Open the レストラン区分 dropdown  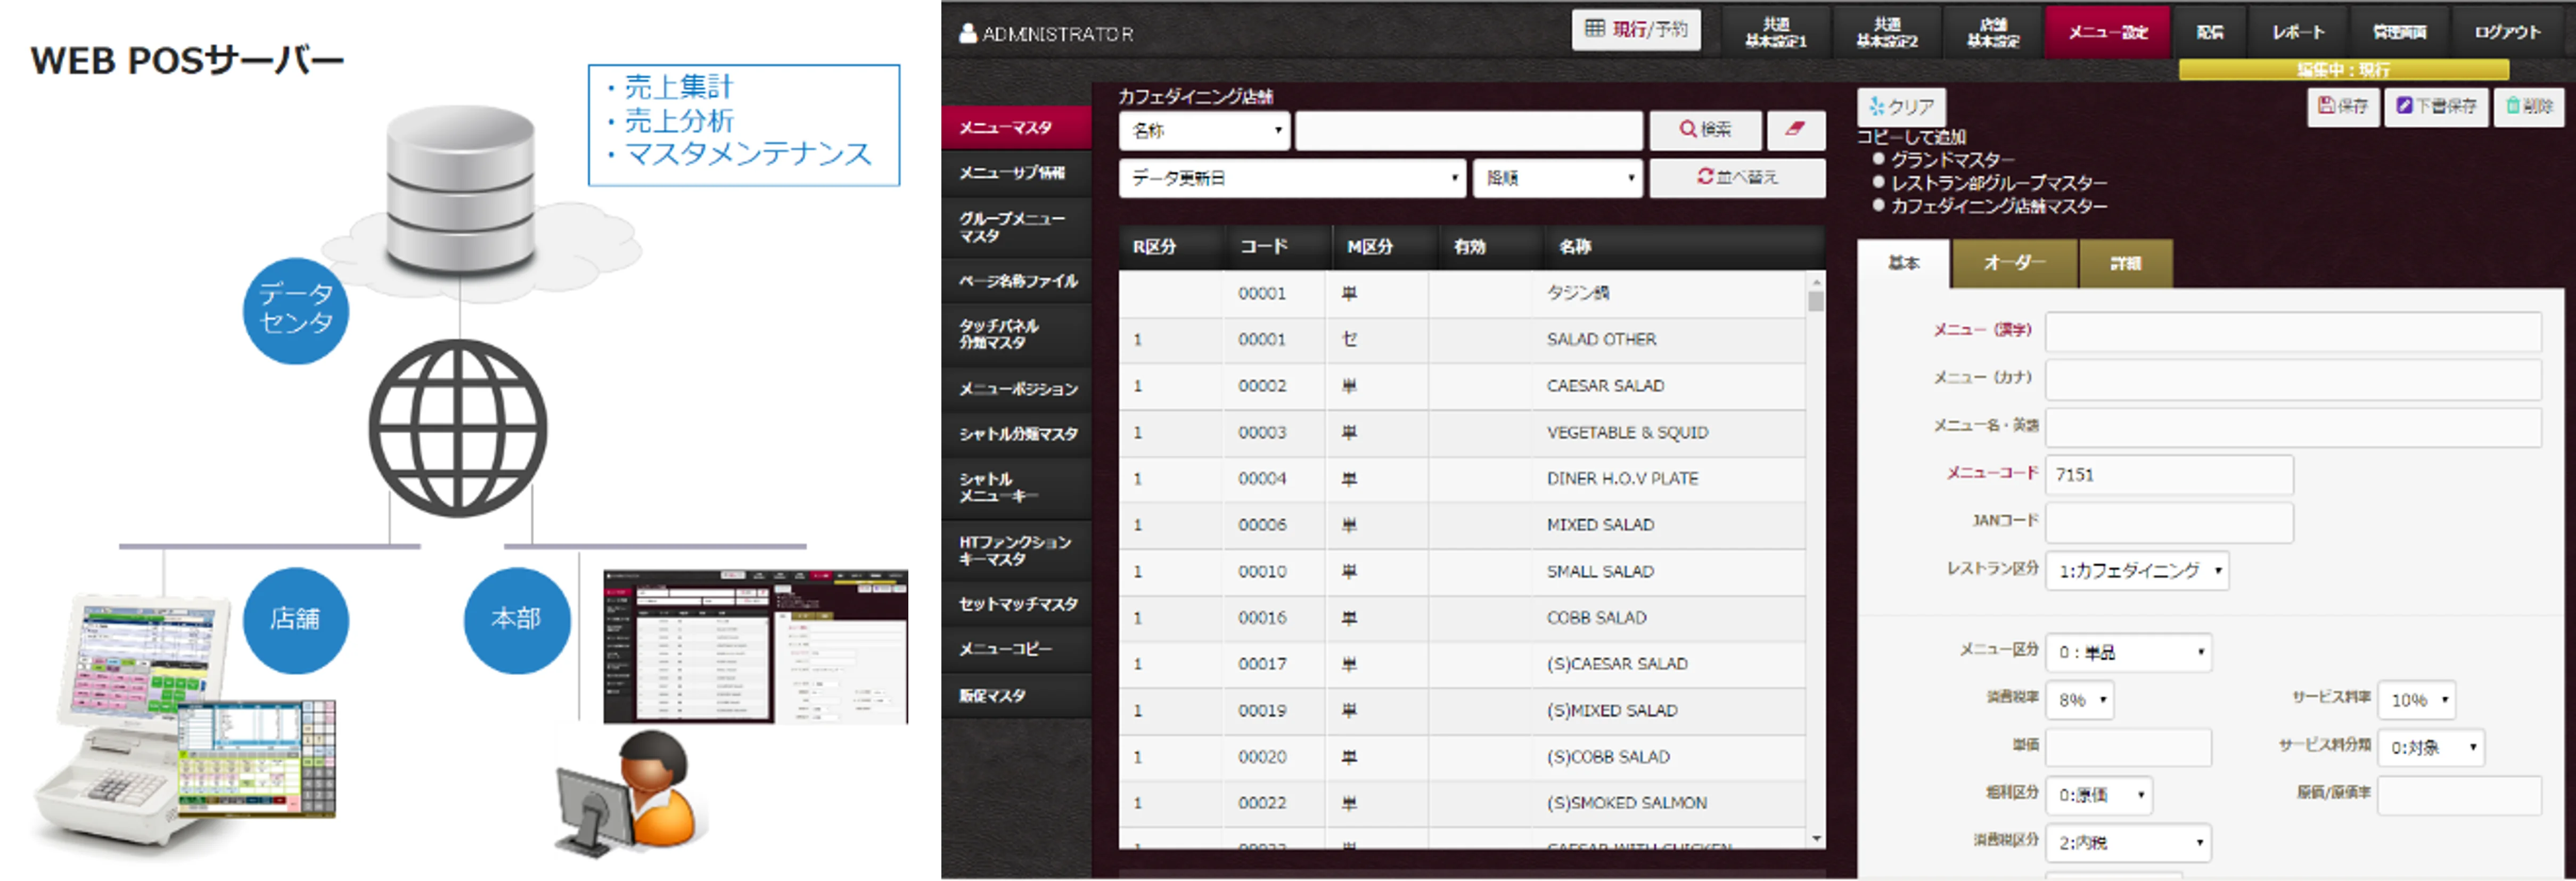pos(2137,571)
